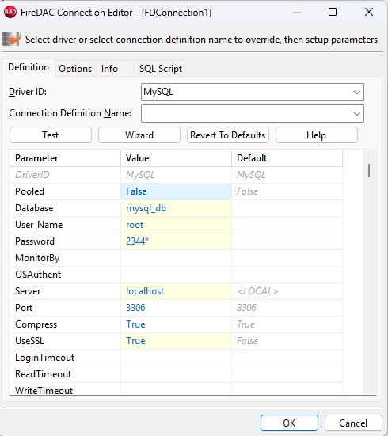388x436 pixels.
Task: Select the UseSSL parameter label
Action: (29, 341)
